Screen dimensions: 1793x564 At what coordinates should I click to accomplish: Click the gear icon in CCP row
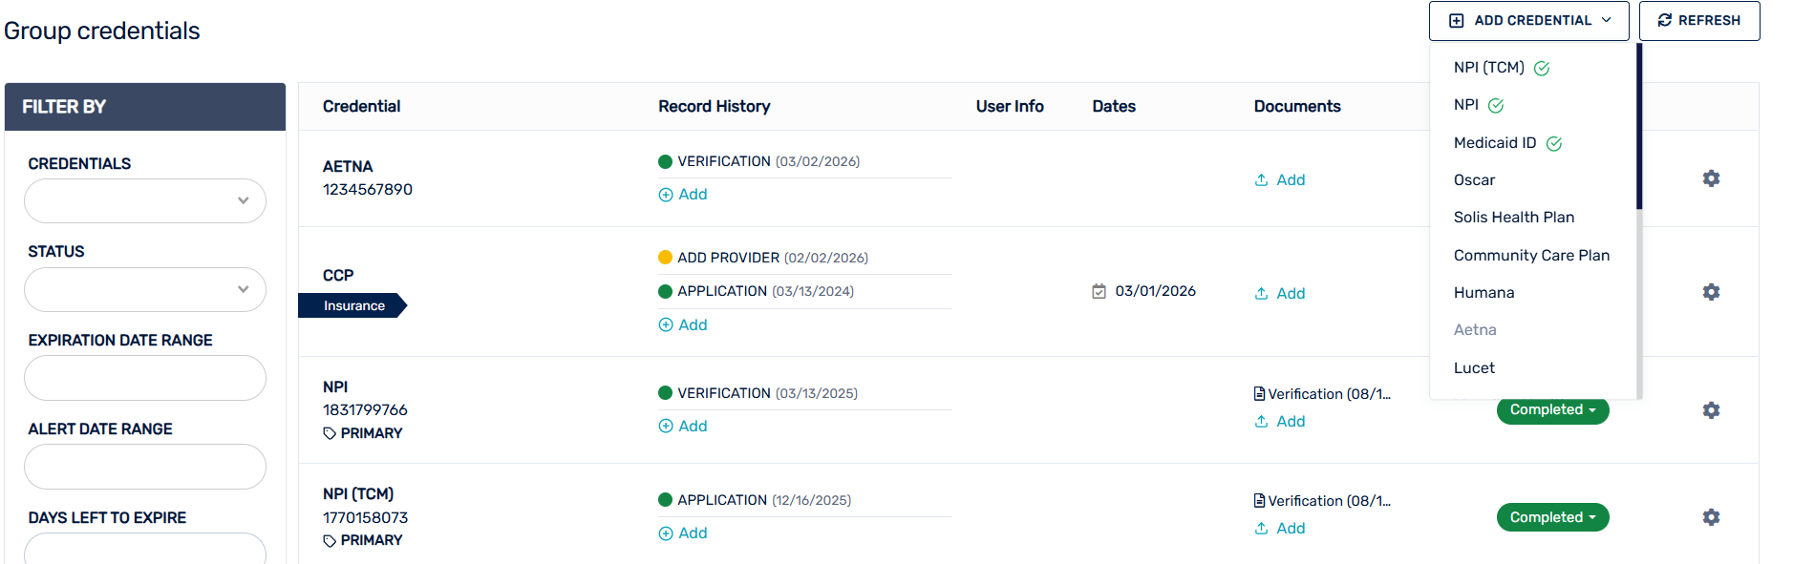click(x=1711, y=292)
